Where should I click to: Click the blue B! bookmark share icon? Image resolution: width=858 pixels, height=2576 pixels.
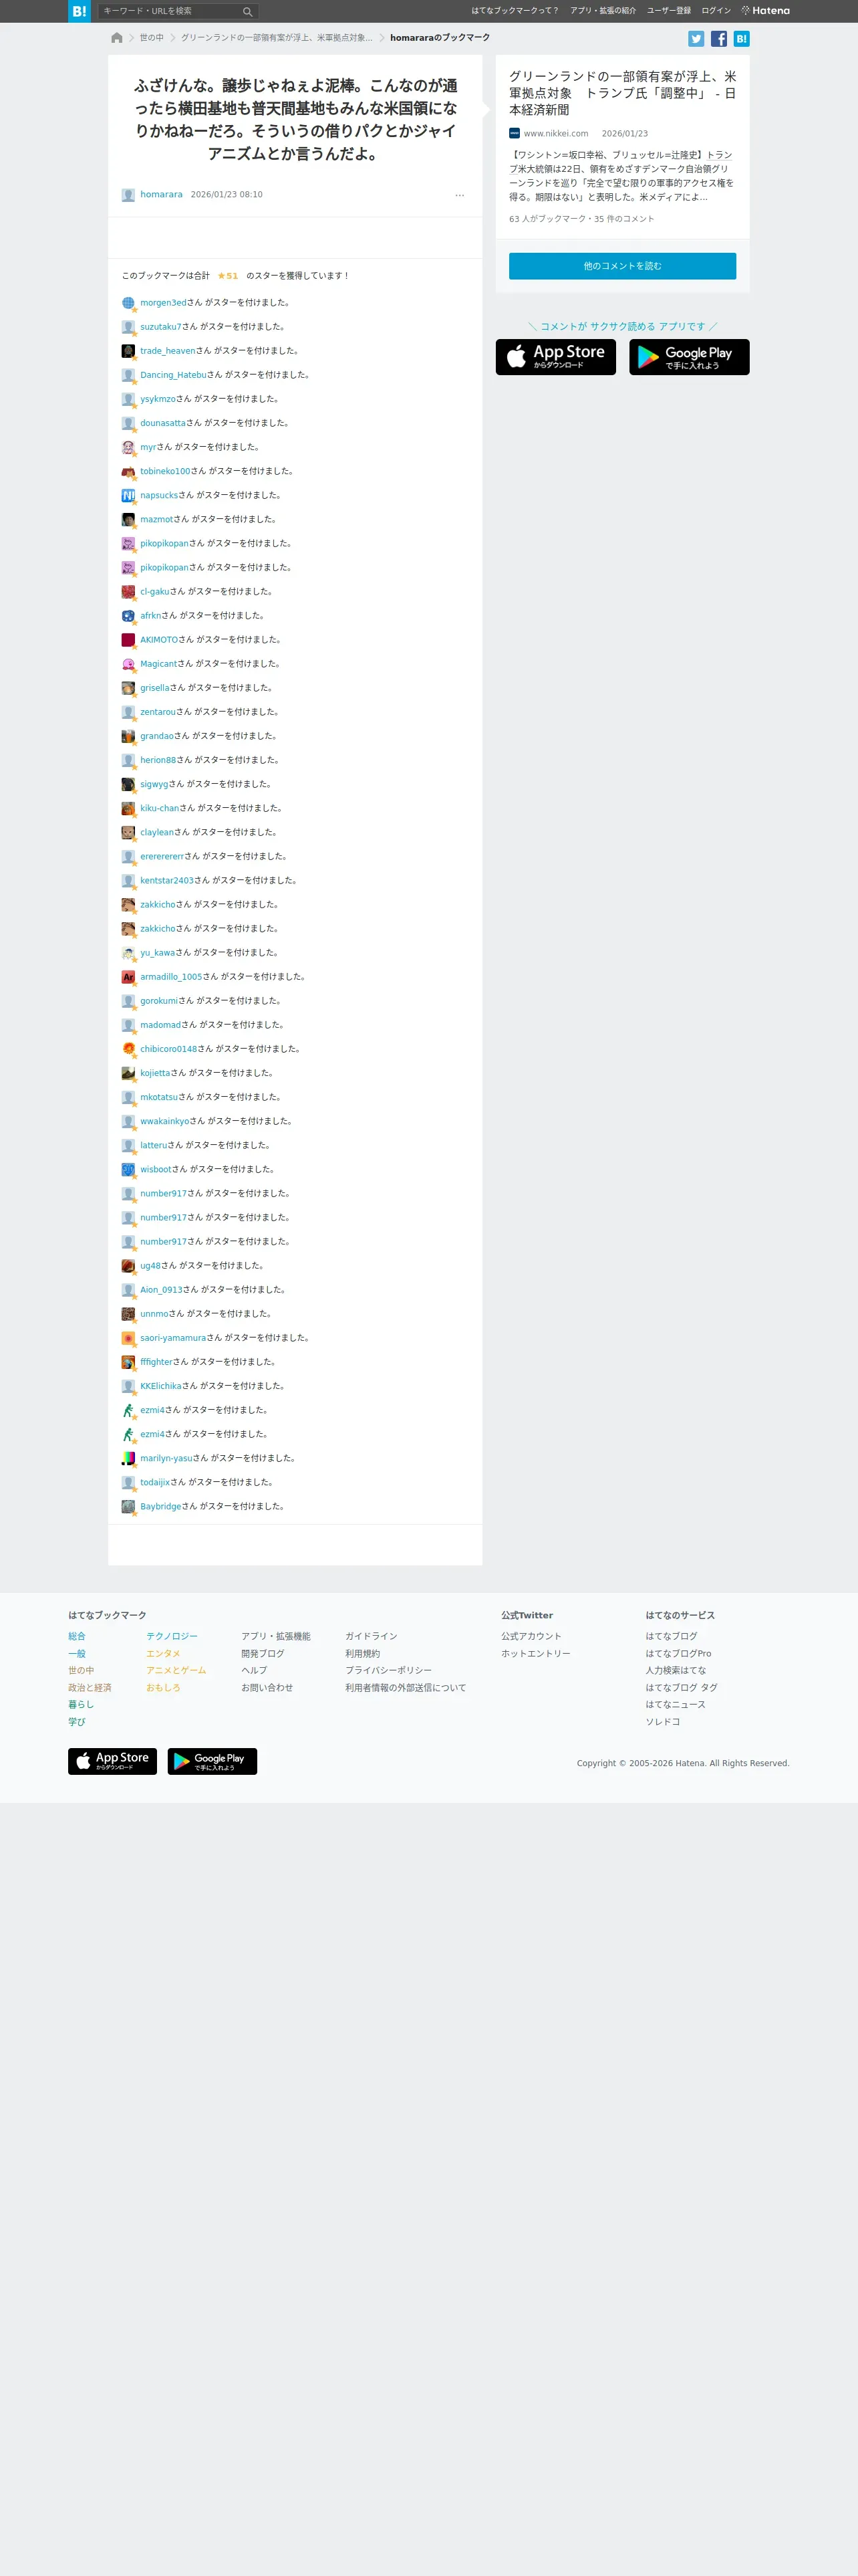(x=741, y=39)
